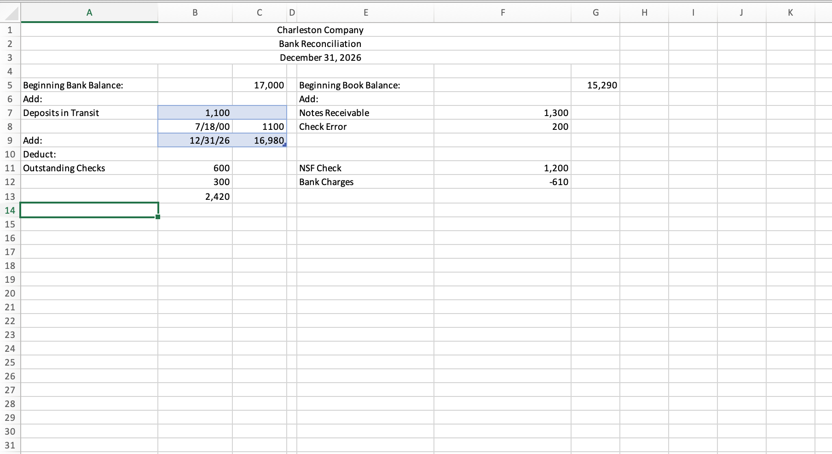Select column F header

(x=503, y=12)
